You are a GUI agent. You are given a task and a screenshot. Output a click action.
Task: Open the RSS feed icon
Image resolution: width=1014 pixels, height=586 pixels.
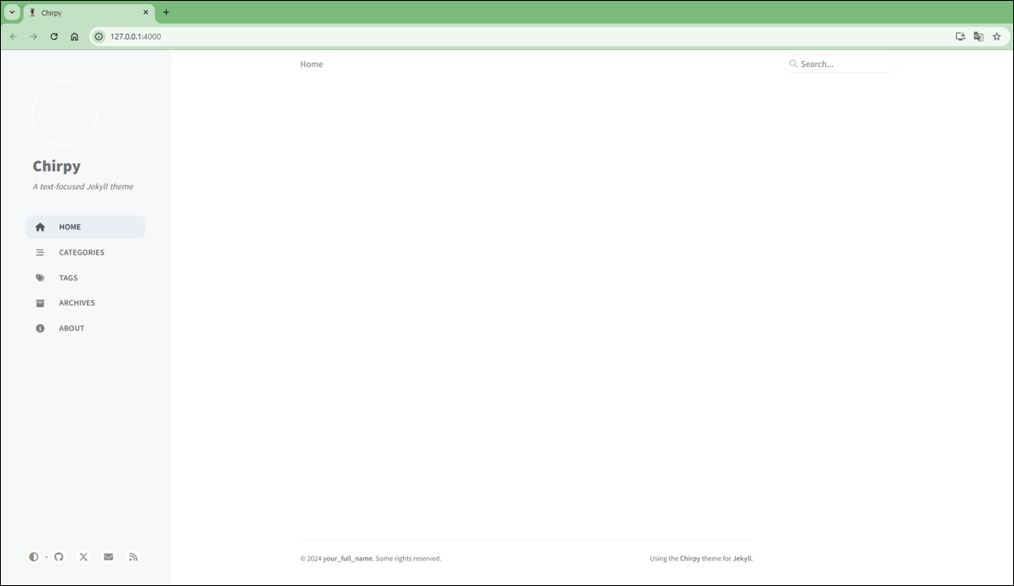(x=133, y=557)
